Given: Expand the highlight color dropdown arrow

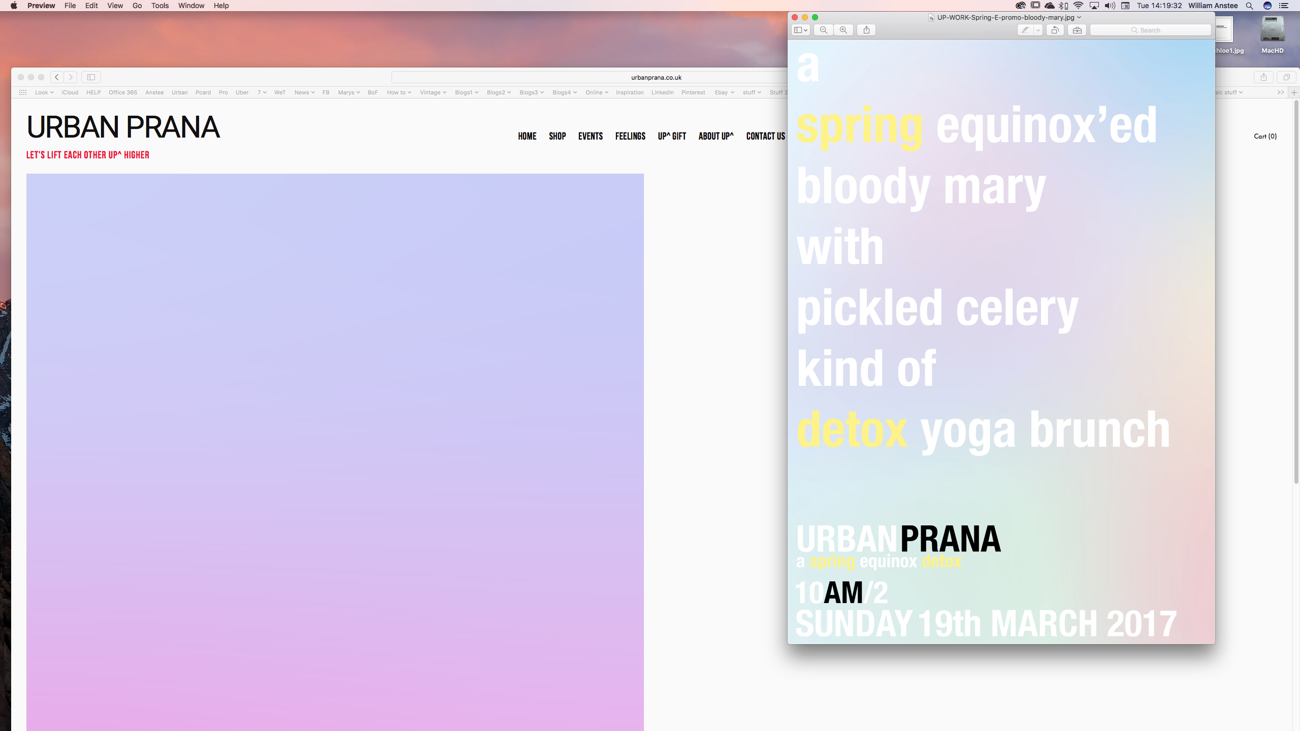Looking at the screenshot, I should [x=1038, y=30].
